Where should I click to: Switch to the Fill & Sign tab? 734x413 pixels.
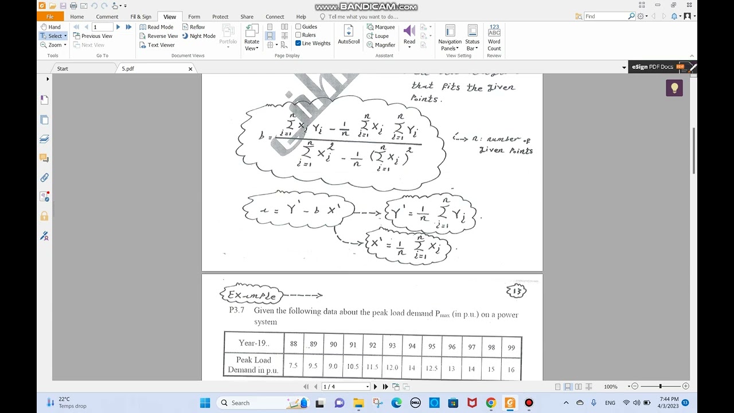tap(140, 17)
